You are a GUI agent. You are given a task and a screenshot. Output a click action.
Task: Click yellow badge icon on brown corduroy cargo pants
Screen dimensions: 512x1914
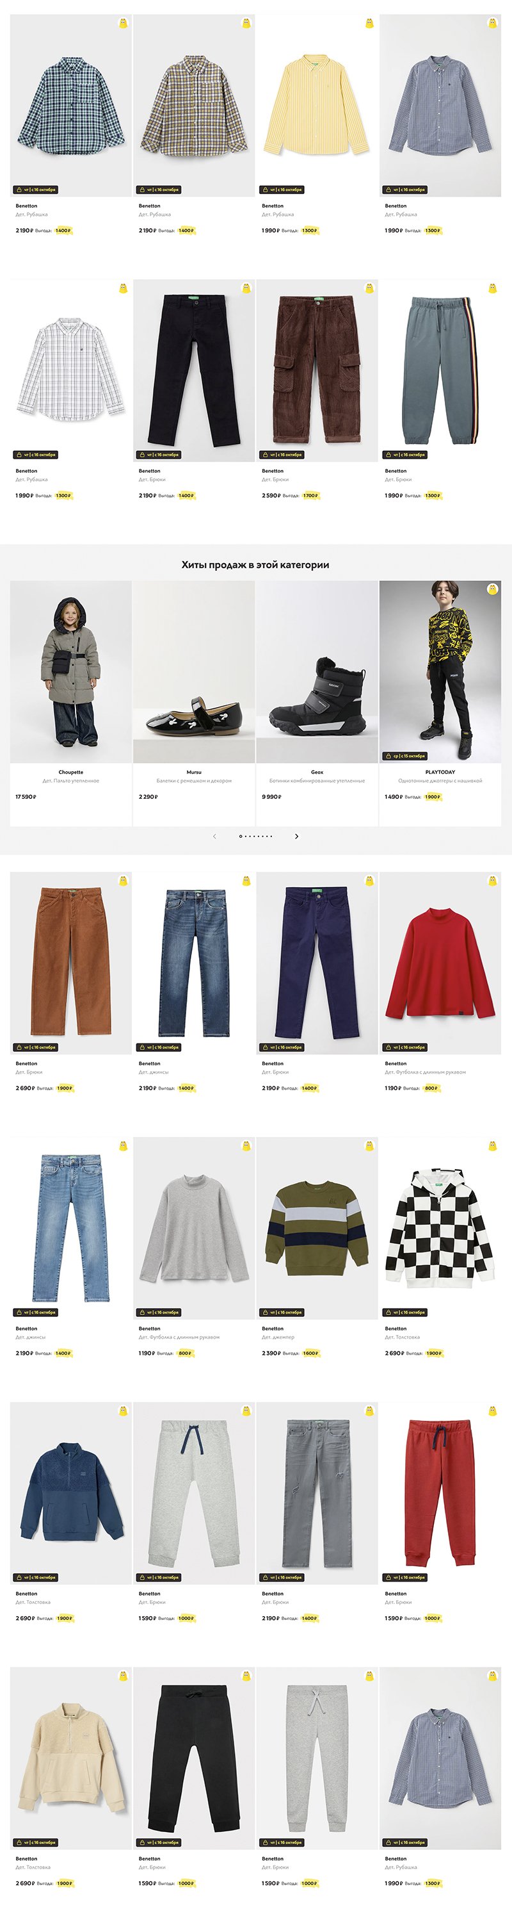[x=369, y=288]
